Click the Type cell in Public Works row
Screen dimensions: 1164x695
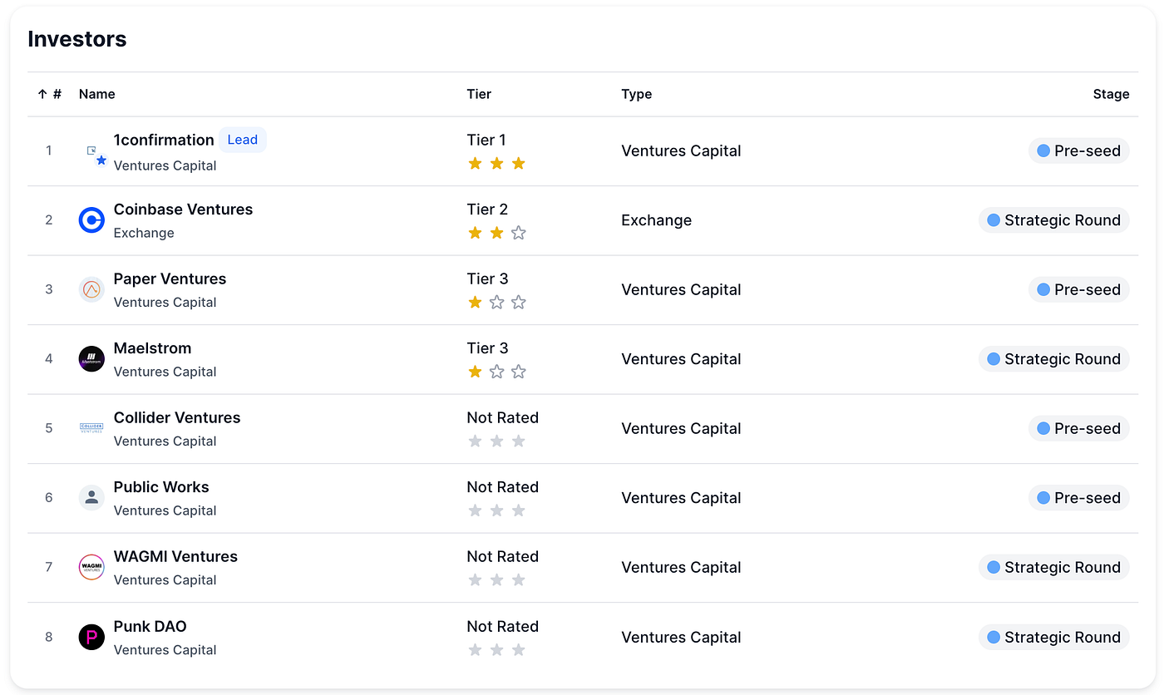681,498
